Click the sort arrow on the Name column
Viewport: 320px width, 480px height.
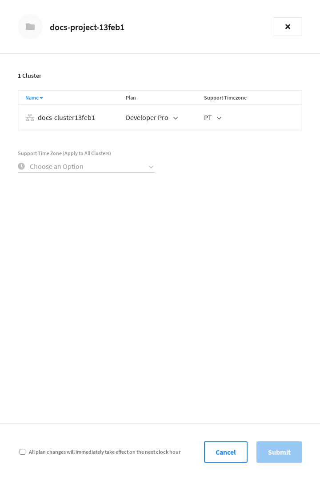[x=41, y=98]
